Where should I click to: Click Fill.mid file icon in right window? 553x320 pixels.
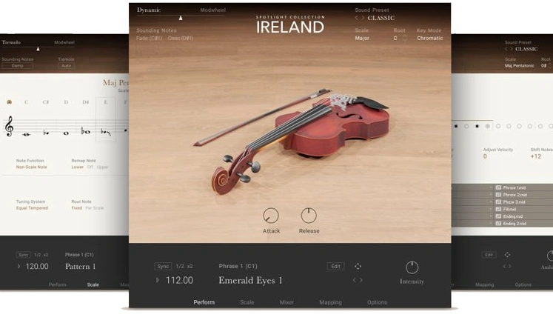tap(498, 209)
